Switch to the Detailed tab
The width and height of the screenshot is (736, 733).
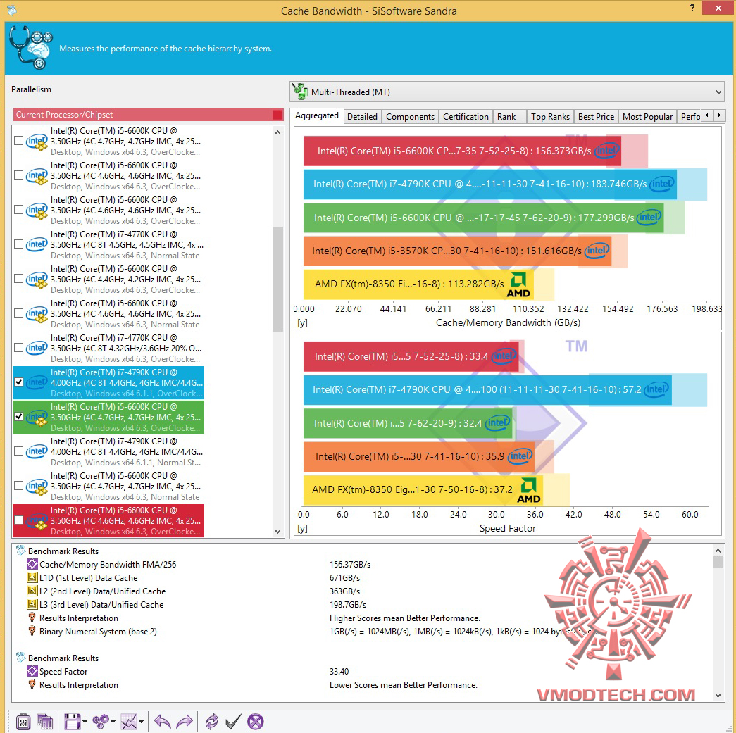click(x=362, y=117)
